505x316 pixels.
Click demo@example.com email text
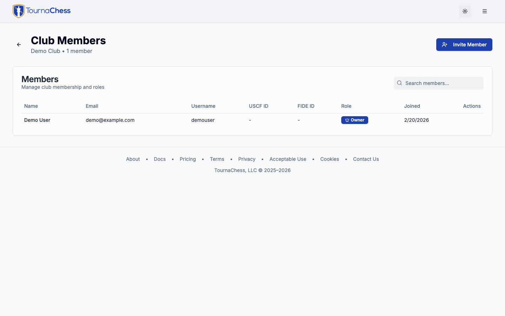pos(110,120)
